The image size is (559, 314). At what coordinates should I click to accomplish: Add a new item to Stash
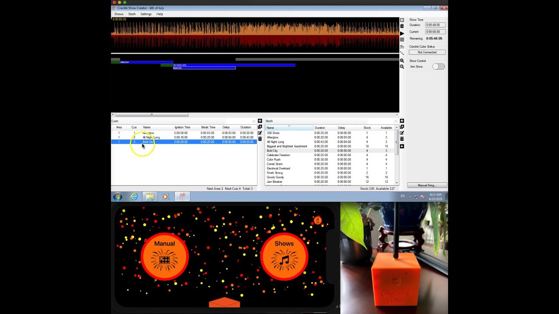pyautogui.click(x=402, y=121)
